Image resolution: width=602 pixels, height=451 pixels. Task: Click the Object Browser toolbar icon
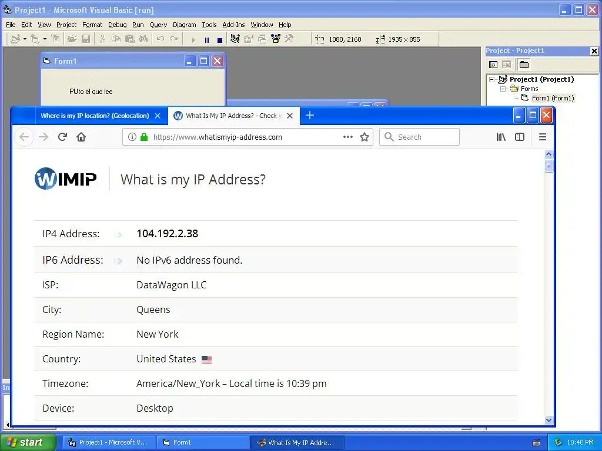pos(276,39)
